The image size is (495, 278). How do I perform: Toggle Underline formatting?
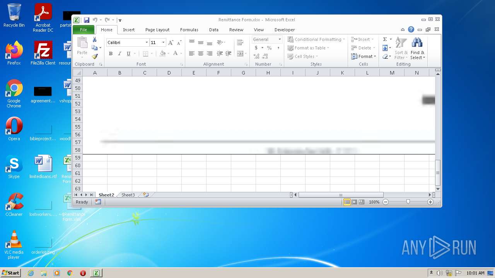click(x=128, y=54)
